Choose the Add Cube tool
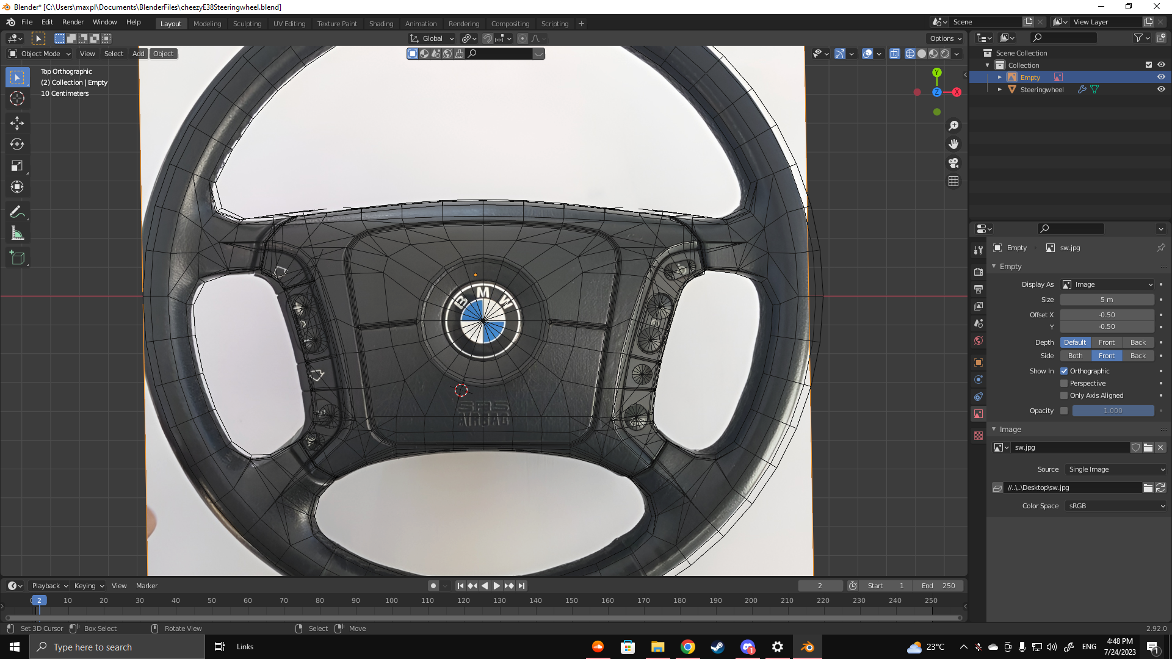 [x=17, y=258]
